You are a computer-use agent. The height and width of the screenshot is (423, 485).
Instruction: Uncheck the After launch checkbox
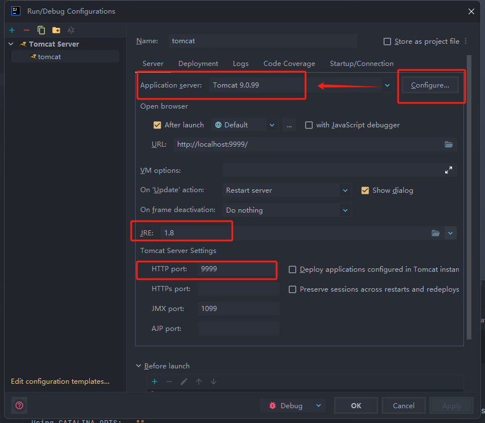click(157, 125)
